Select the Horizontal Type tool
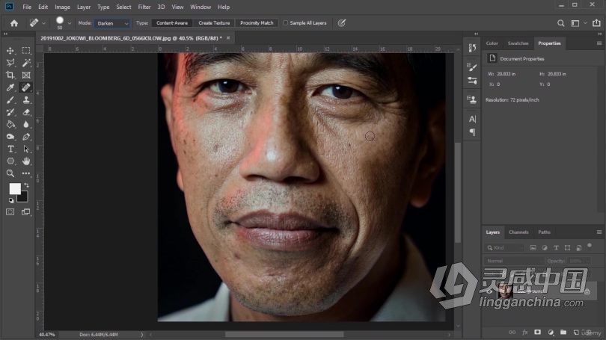Image resolution: width=606 pixels, height=340 pixels. 10,149
